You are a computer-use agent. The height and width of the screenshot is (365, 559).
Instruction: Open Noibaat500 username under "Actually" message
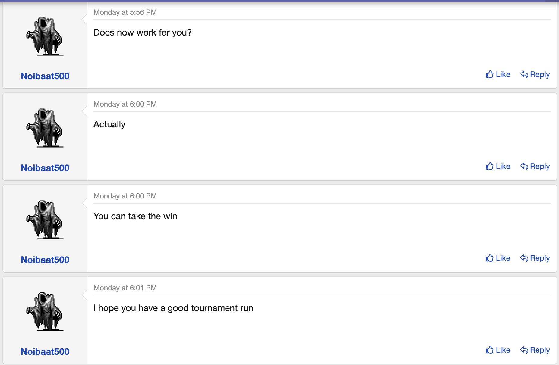(x=45, y=168)
